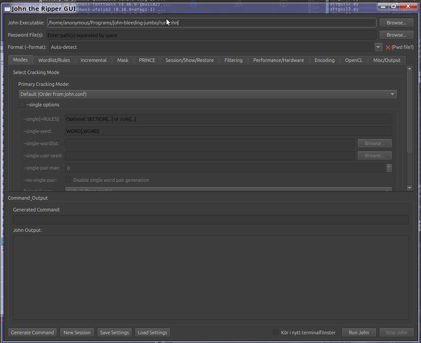Select the Session/Show/Restore tab
The image size is (421, 343).
(190, 60)
